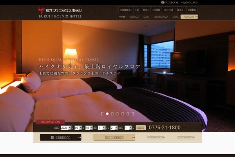
Task: Expand the Language chevron menu
Action: click(x=189, y=2)
